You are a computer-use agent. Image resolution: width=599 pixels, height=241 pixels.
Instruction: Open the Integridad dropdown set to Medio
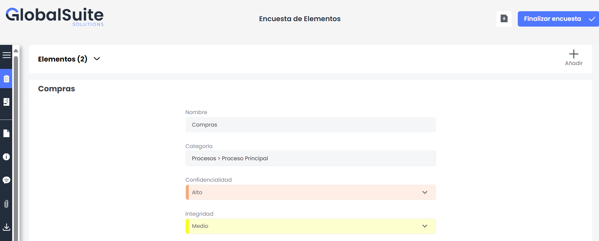[310, 226]
